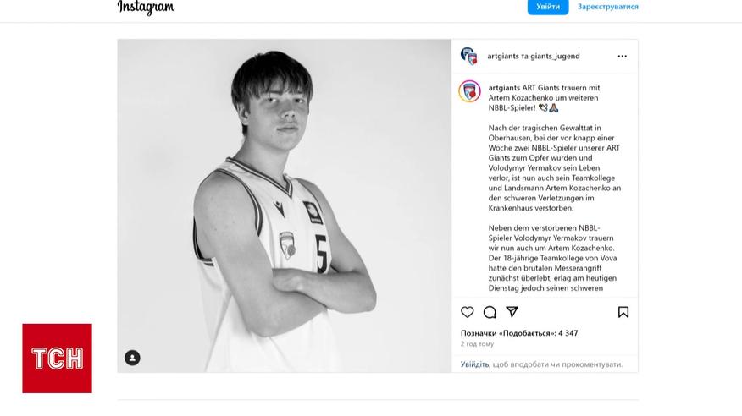
Task: Click the German caption text of the post
Action: click(x=555, y=188)
